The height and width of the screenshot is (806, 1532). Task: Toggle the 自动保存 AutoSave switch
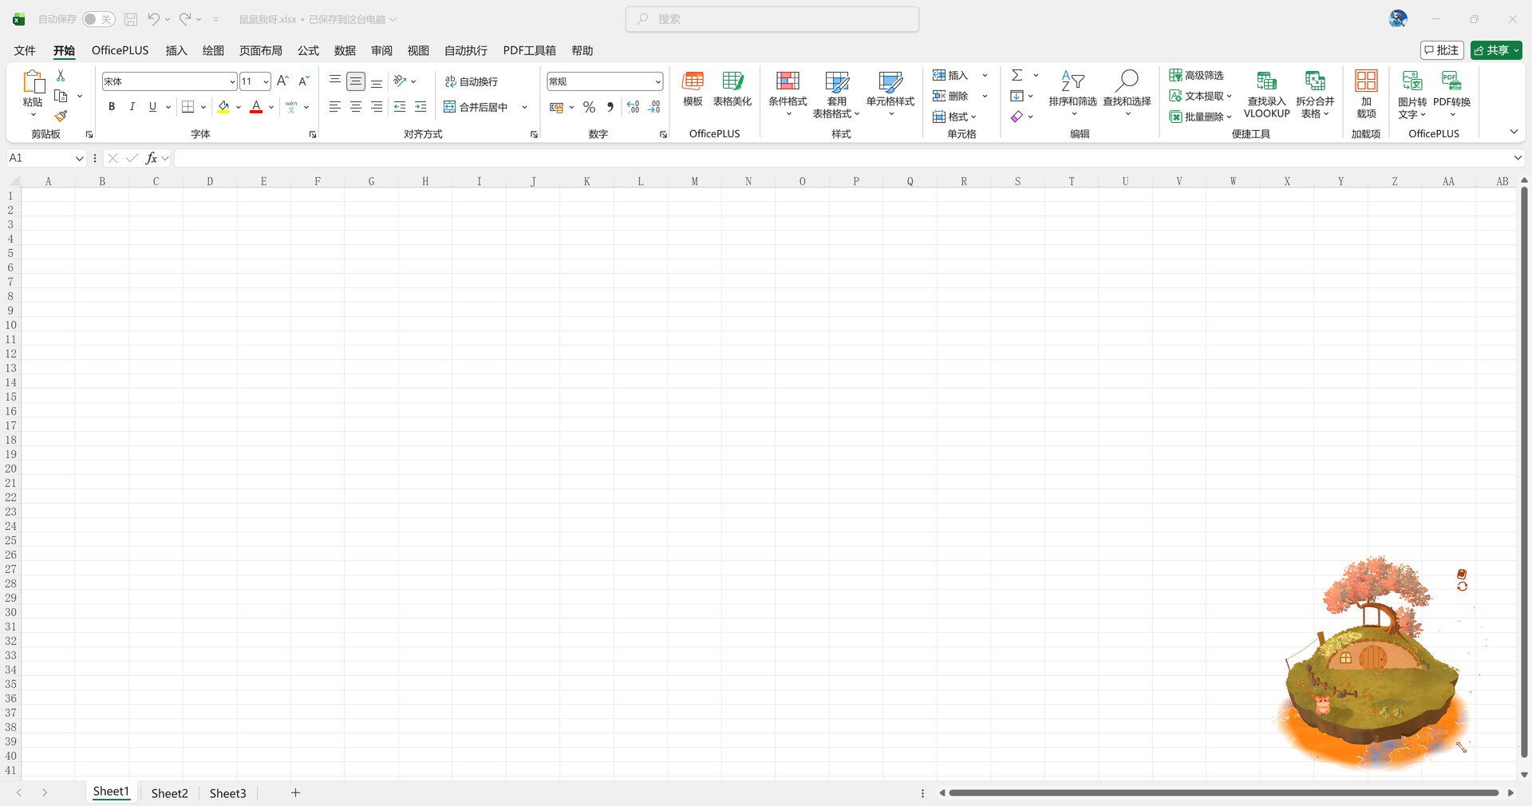(99, 19)
